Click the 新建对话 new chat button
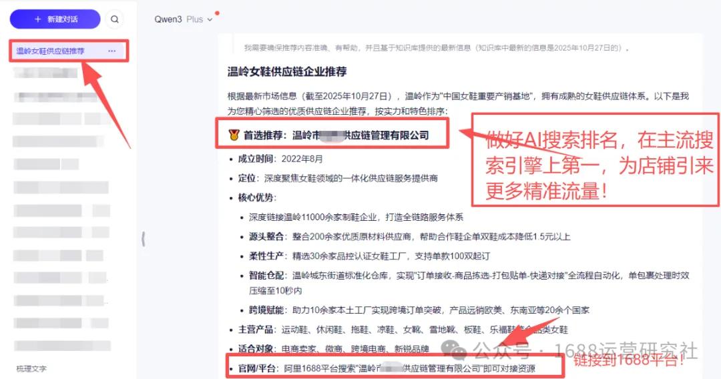The image size is (721, 379). (x=55, y=19)
